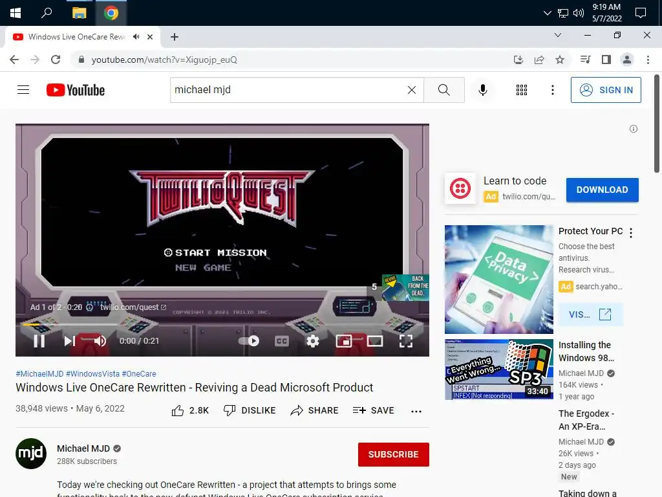Open The Ergodex - An XP-Era video title

tap(586, 419)
